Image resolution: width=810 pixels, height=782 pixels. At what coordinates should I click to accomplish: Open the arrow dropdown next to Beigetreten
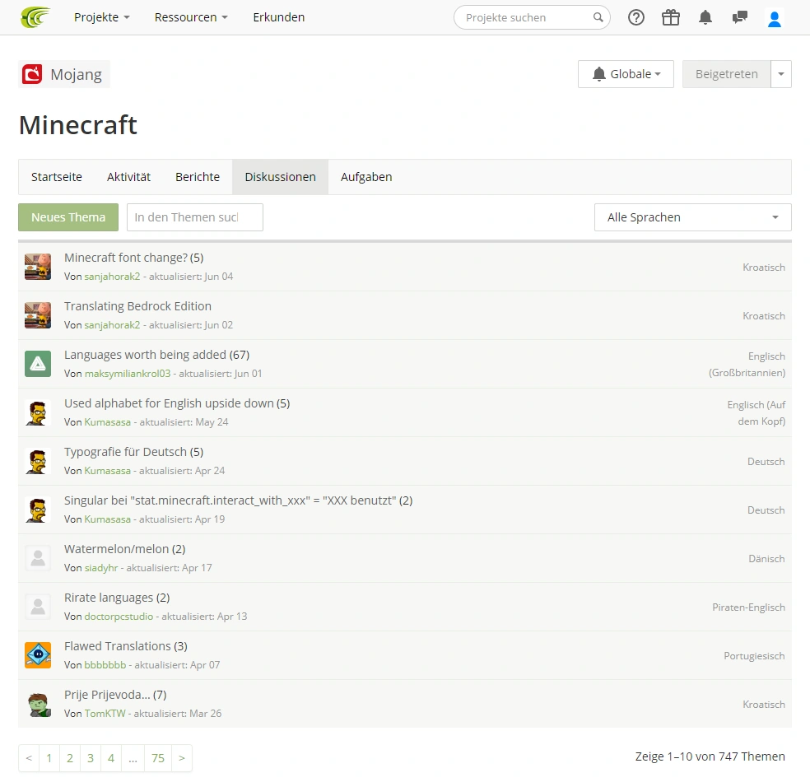[781, 74]
